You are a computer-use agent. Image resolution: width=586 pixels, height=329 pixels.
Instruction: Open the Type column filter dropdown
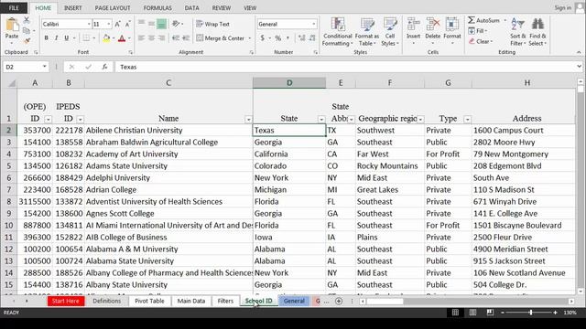[x=467, y=120]
